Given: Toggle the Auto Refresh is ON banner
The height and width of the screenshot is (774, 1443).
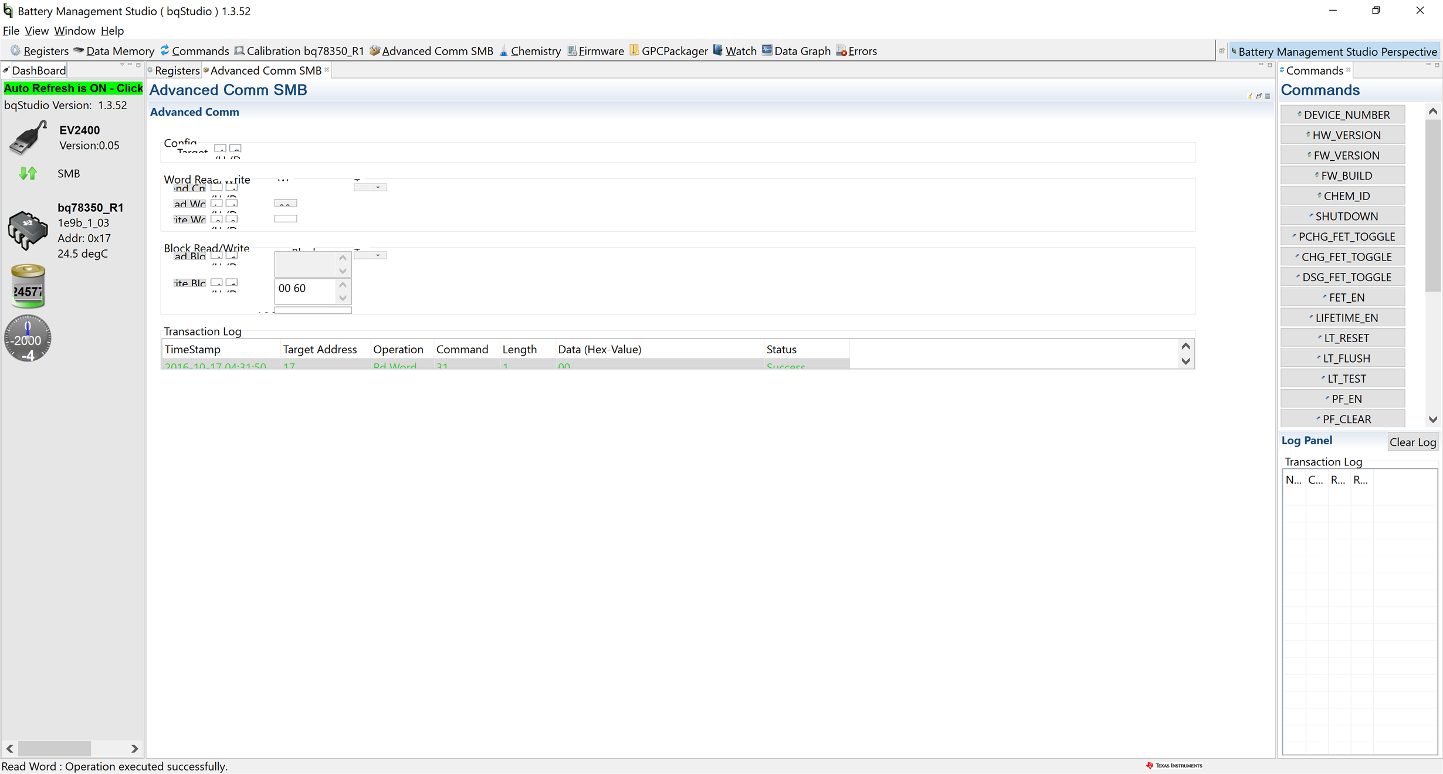Looking at the screenshot, I should point(73,88).
